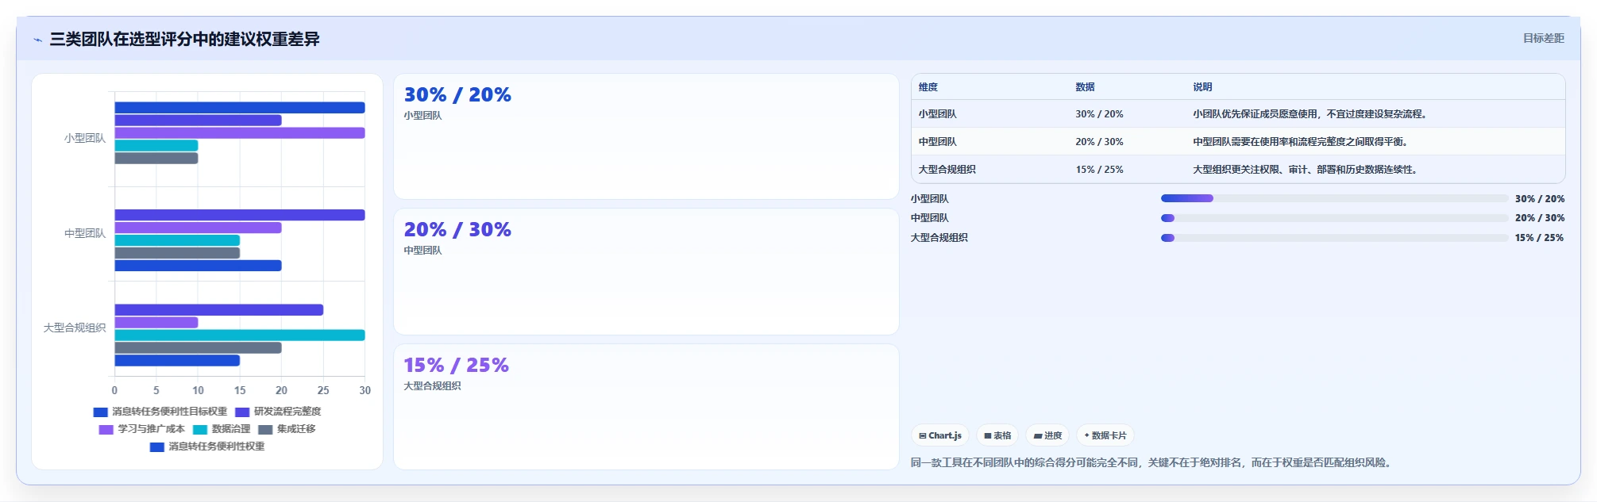This screenshot has height=502, width=1597.
Task: Click table data cell 20% / 30%
Action: point(1100,142)
